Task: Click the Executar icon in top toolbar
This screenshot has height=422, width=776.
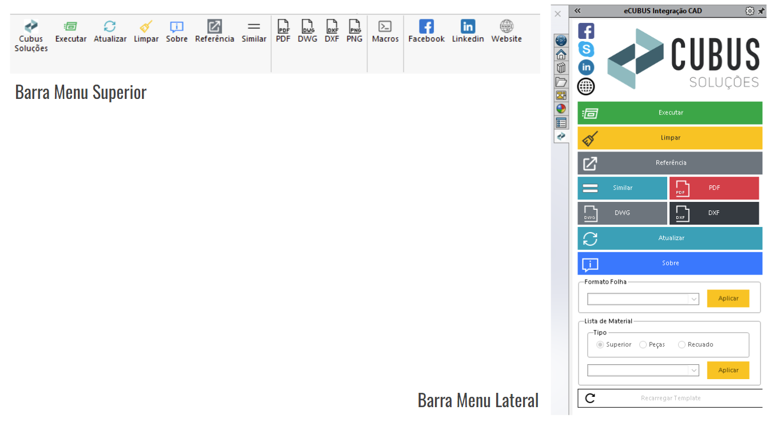Action: click(70, 26)
